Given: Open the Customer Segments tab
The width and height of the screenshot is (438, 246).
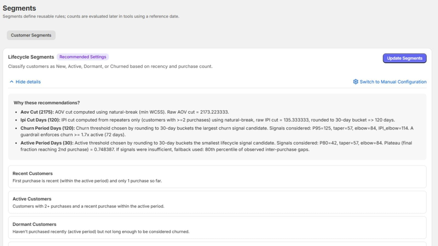Looking at the screenshot, I should coord(31,35).
